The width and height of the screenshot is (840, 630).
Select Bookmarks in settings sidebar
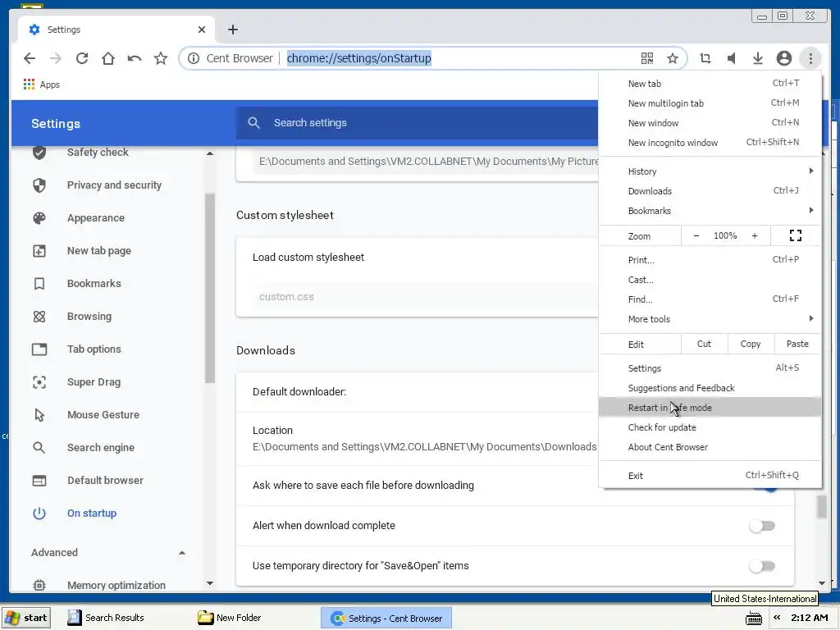(x=94, y=283)
